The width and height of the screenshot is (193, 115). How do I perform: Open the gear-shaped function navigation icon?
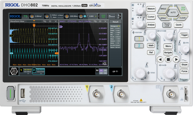[14, 71]
